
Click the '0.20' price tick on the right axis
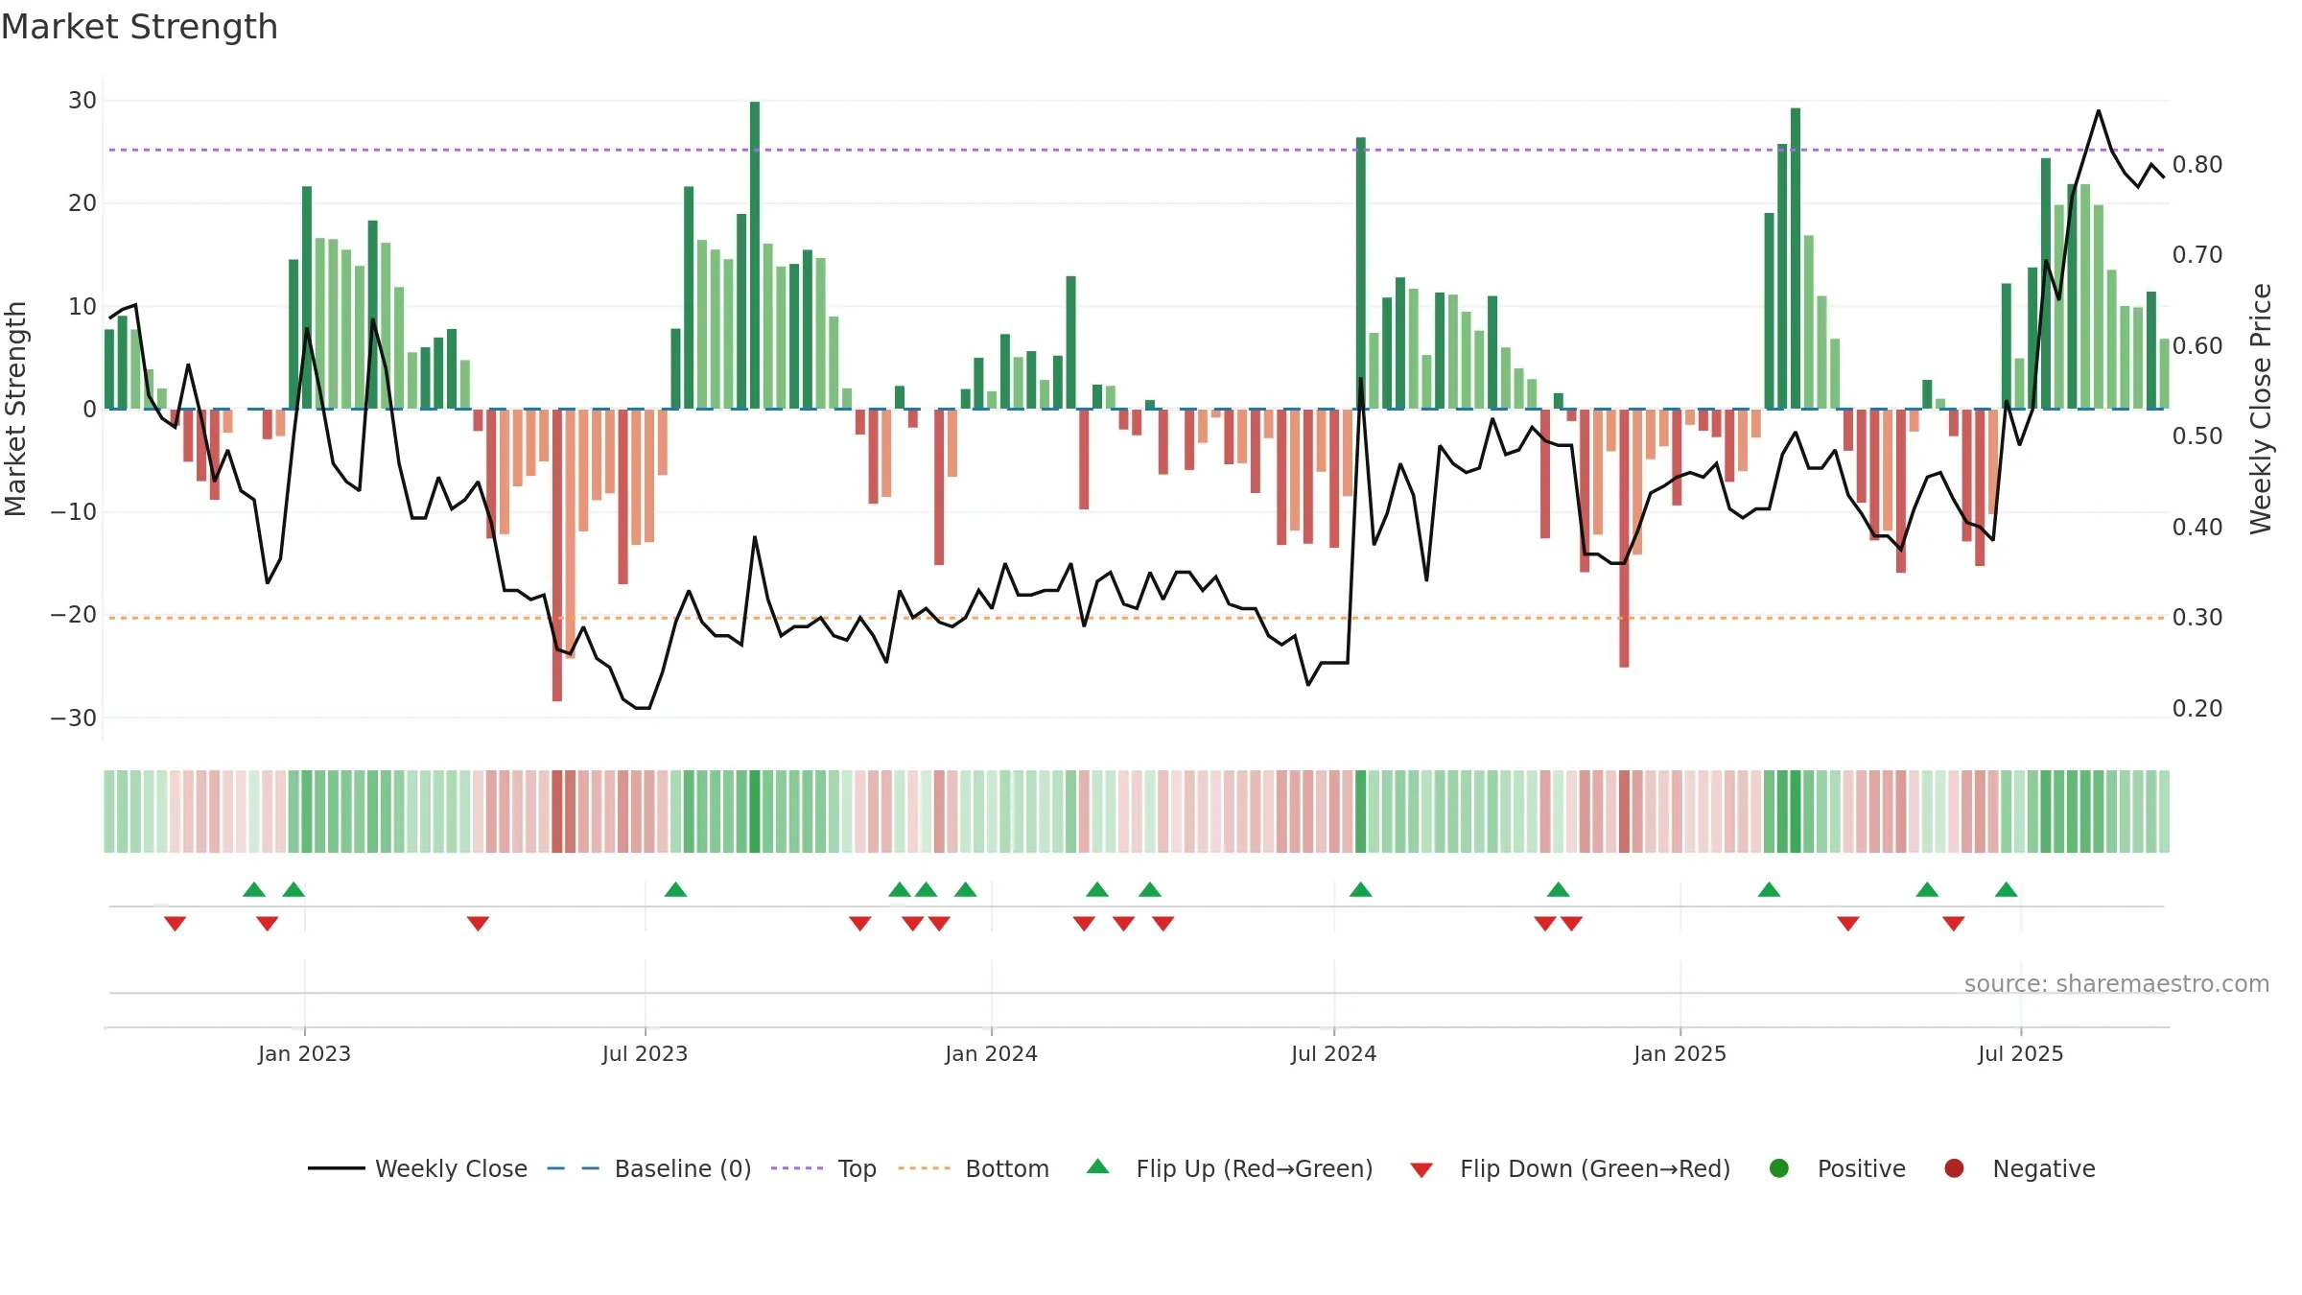pyautogui.click(x=2197, y=709)
